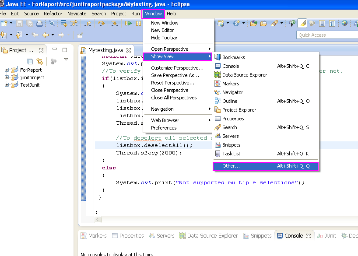The height and width of the screenshot is (256, 358).
Task: Click the New wizard toolbar icon
Action: [x=4, y=23]
